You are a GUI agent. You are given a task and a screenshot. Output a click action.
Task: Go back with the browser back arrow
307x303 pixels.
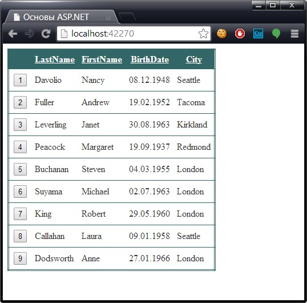pyautogui.click(x=13, y=34)
